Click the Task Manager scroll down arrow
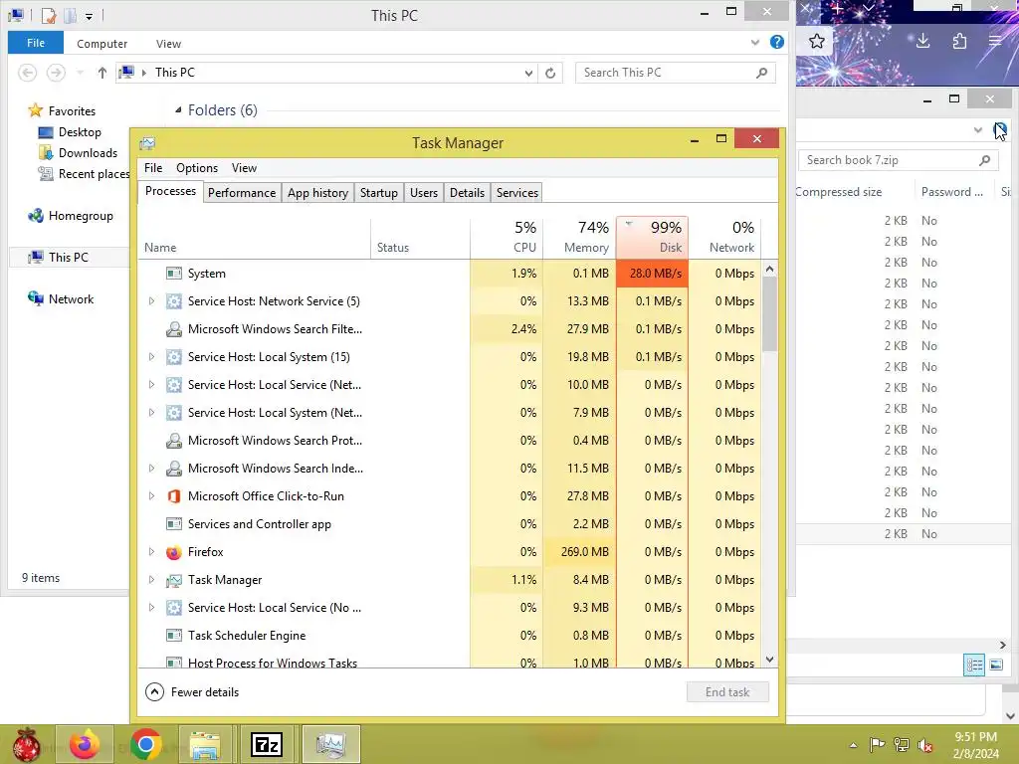This screenshot has height=764, width=1019. pos(769,659)
